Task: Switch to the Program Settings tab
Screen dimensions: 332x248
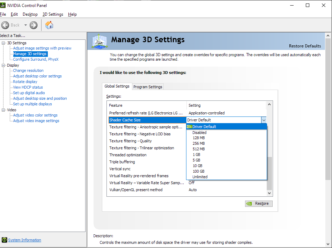Action: tap(148, 87)
